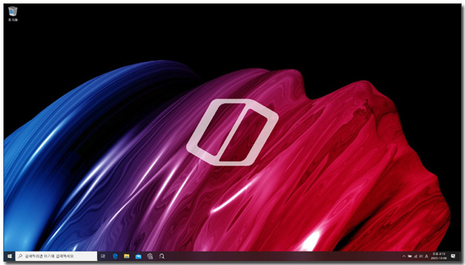Open the gear settings app on taskbar

click(x=150, y=256)
